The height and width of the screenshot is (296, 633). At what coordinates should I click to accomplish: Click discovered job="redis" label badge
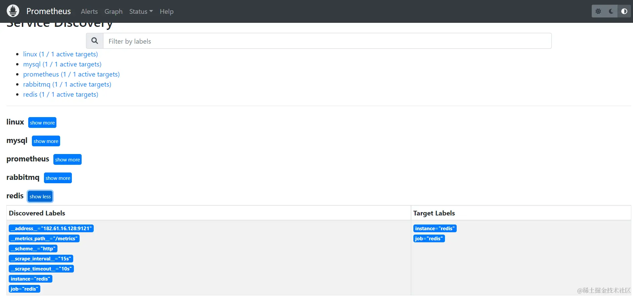point(25,289)
